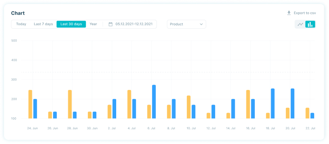Click the orange bar for 10. Jul
Screen dimensions: 329x144
point(188,107)
